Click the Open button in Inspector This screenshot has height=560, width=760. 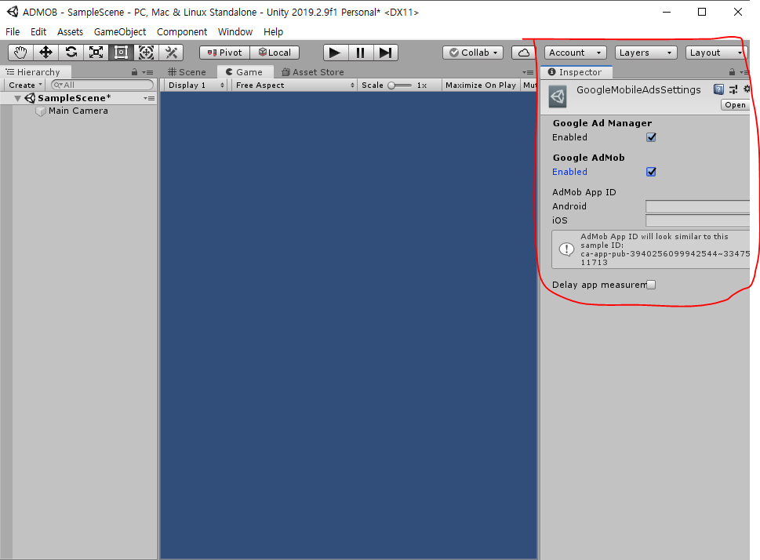point(735,105)
